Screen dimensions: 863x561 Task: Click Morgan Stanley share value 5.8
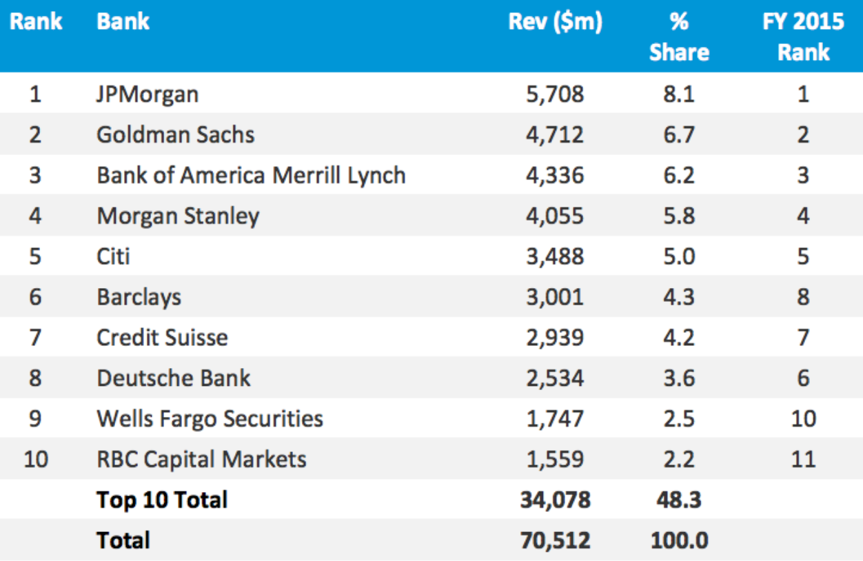pyautogui.click(x=679, y=216)
